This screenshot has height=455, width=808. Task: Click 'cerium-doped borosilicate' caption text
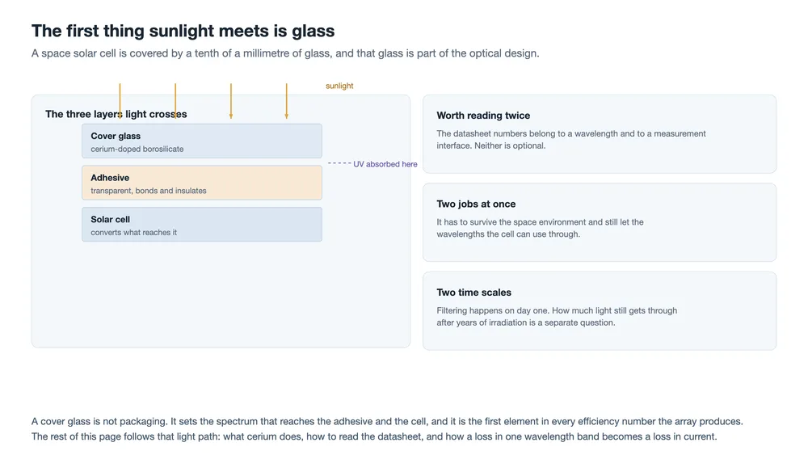click(137, 149)
